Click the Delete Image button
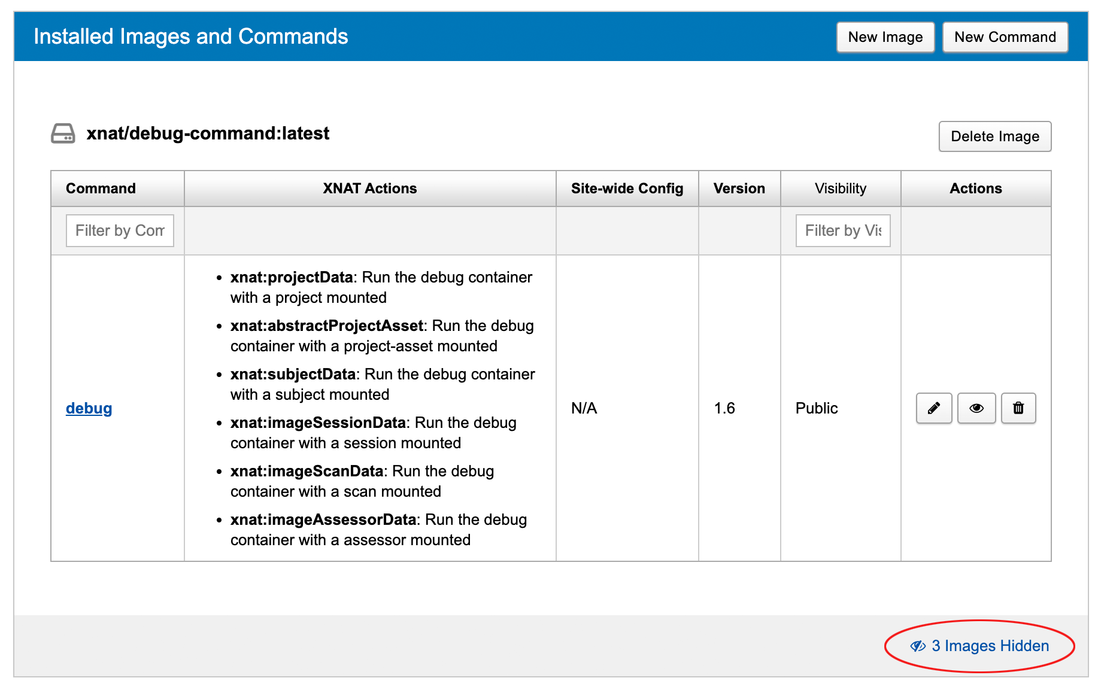 994,136
